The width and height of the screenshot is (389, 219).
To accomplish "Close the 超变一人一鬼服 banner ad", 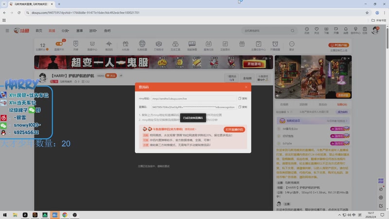I will [x=270, y=58].
